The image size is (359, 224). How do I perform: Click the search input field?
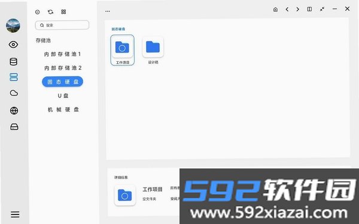tap(62, 25)
